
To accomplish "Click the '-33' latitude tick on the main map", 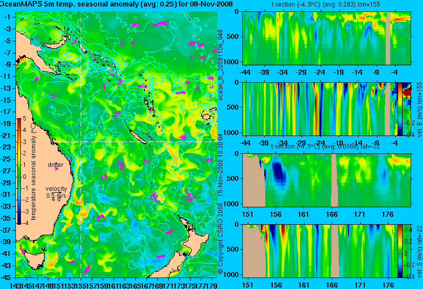I will coord(6,207).
